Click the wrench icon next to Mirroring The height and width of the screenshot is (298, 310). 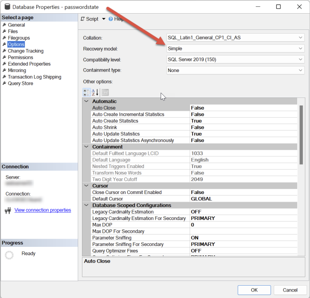4,70
